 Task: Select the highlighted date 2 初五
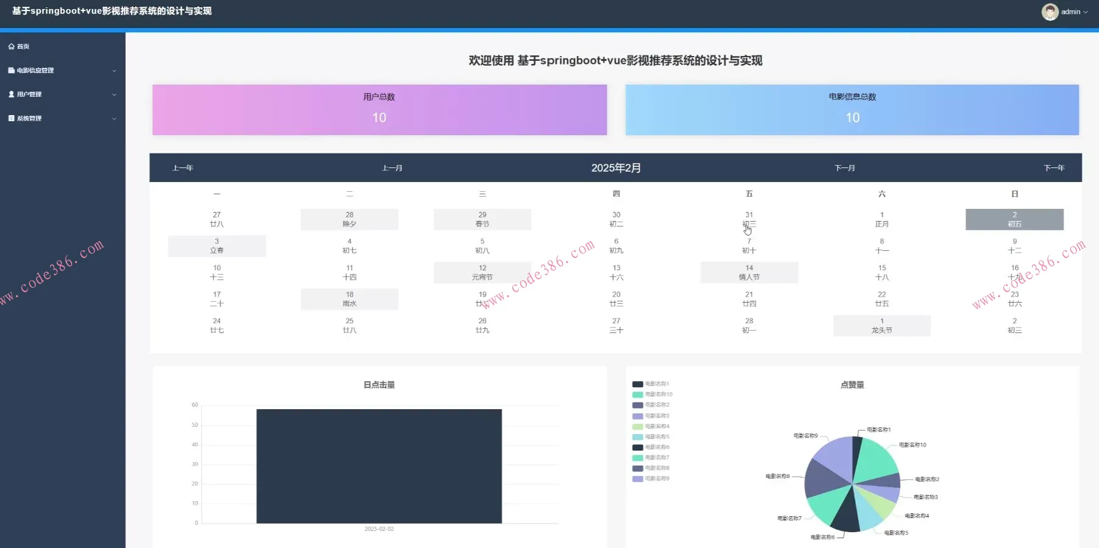[1014, 219]
